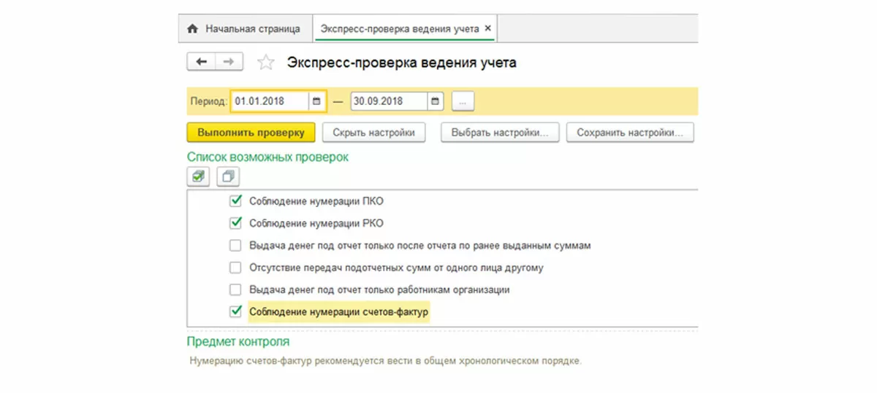
Task: Run the check with Выполнить проверку
Action: click(x=251, y=133)
